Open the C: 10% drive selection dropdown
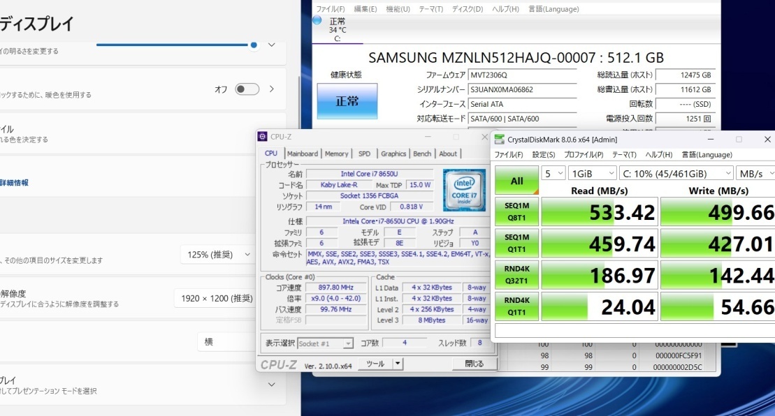 pyautogui.click(x=676, y=174)
